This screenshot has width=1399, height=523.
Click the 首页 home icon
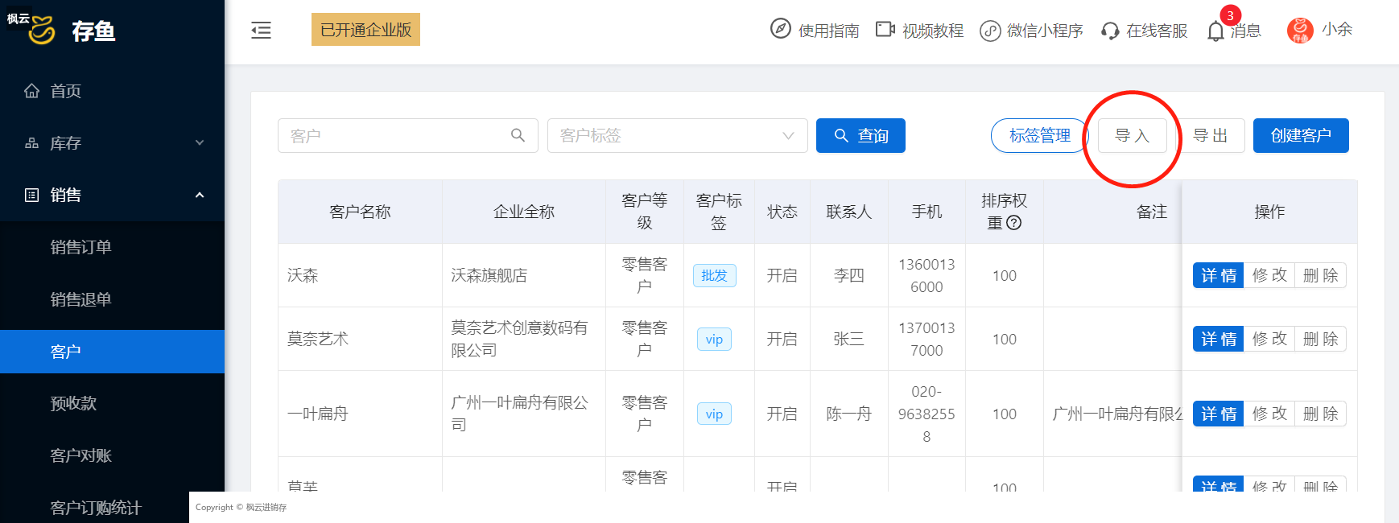coord(32,91)
